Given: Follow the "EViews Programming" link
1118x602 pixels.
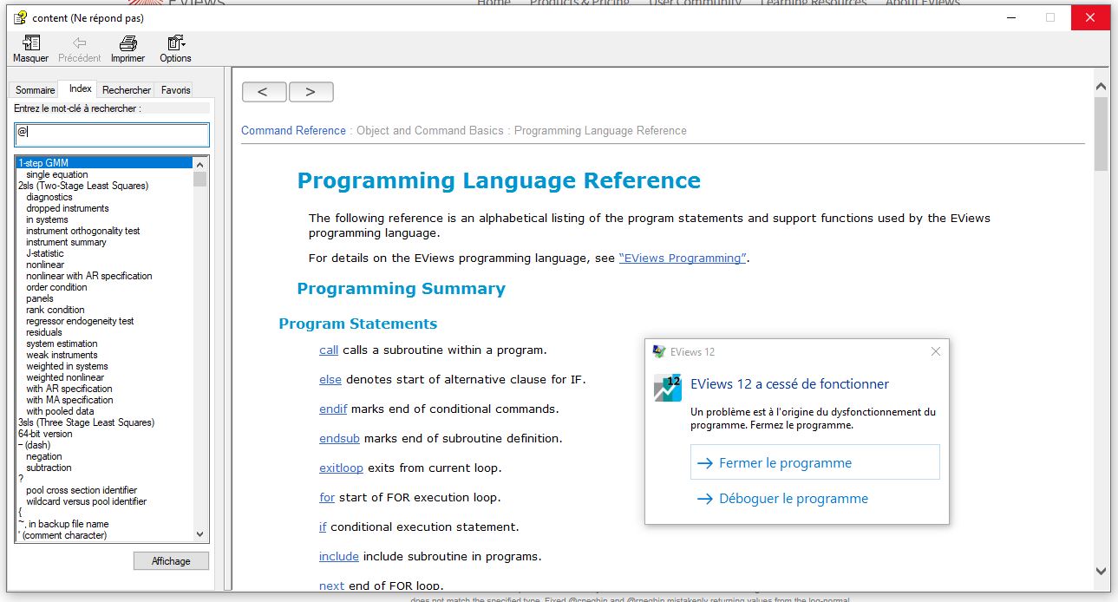Looking at the screenshot, I should coord(682,258).
